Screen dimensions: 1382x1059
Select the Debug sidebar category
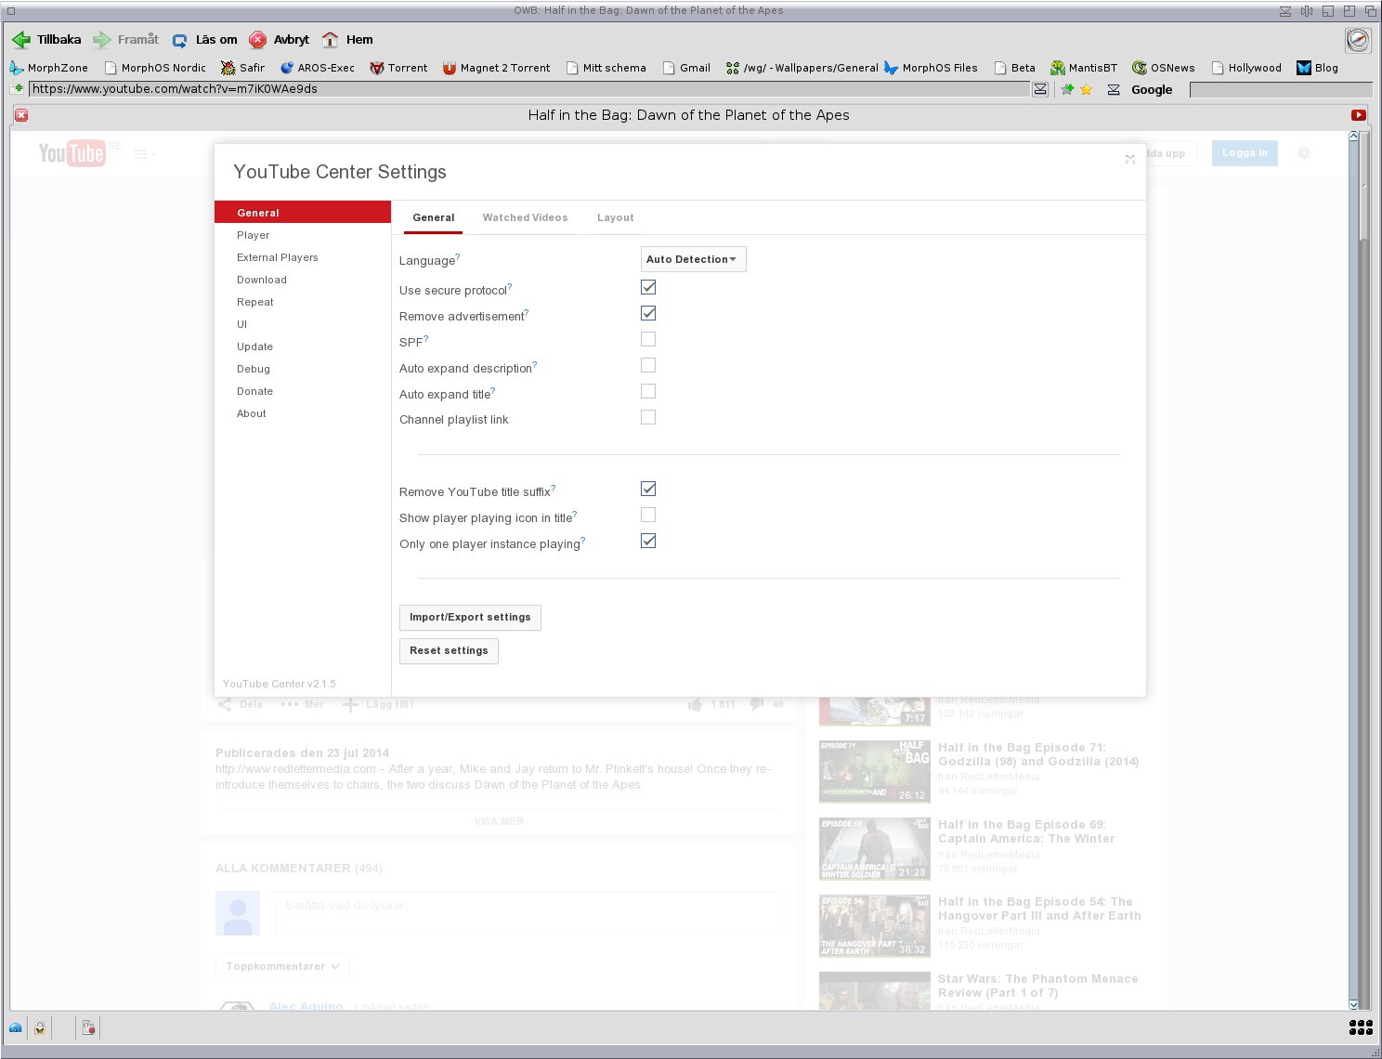coord(303,369)
